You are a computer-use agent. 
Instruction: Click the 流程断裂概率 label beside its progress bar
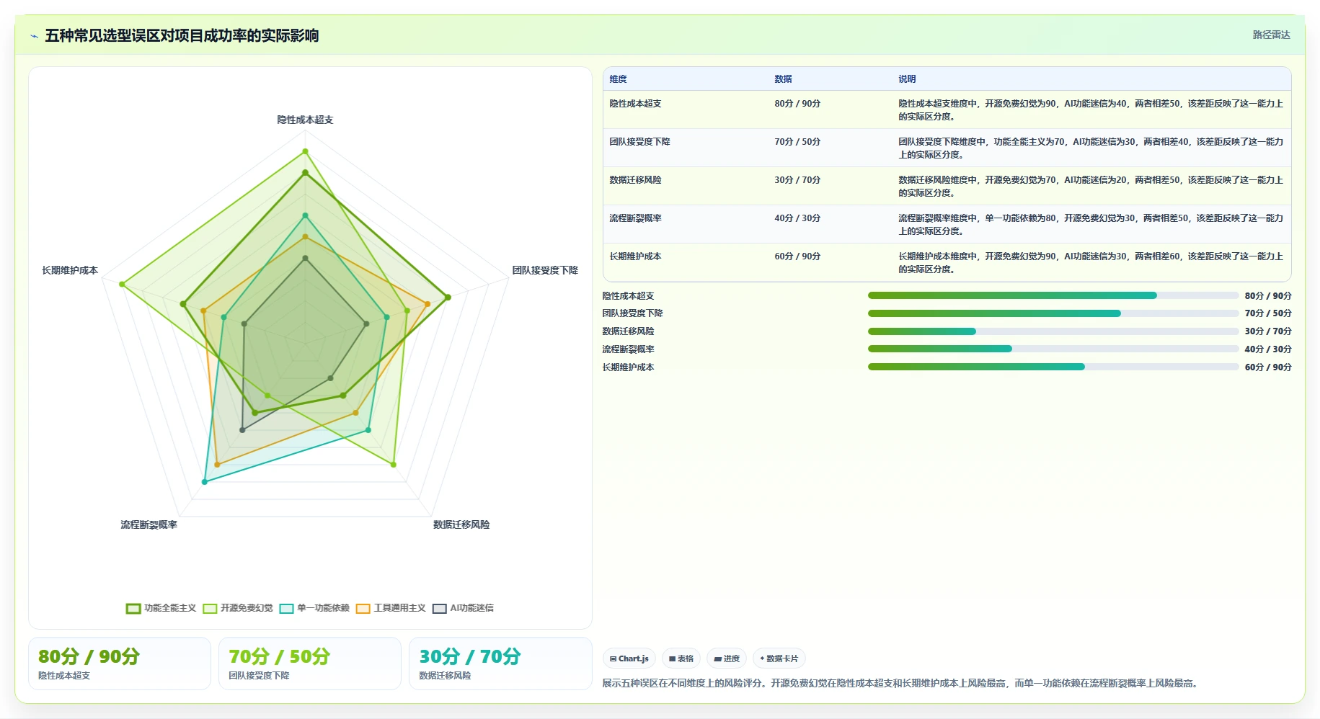coord(629,349)
